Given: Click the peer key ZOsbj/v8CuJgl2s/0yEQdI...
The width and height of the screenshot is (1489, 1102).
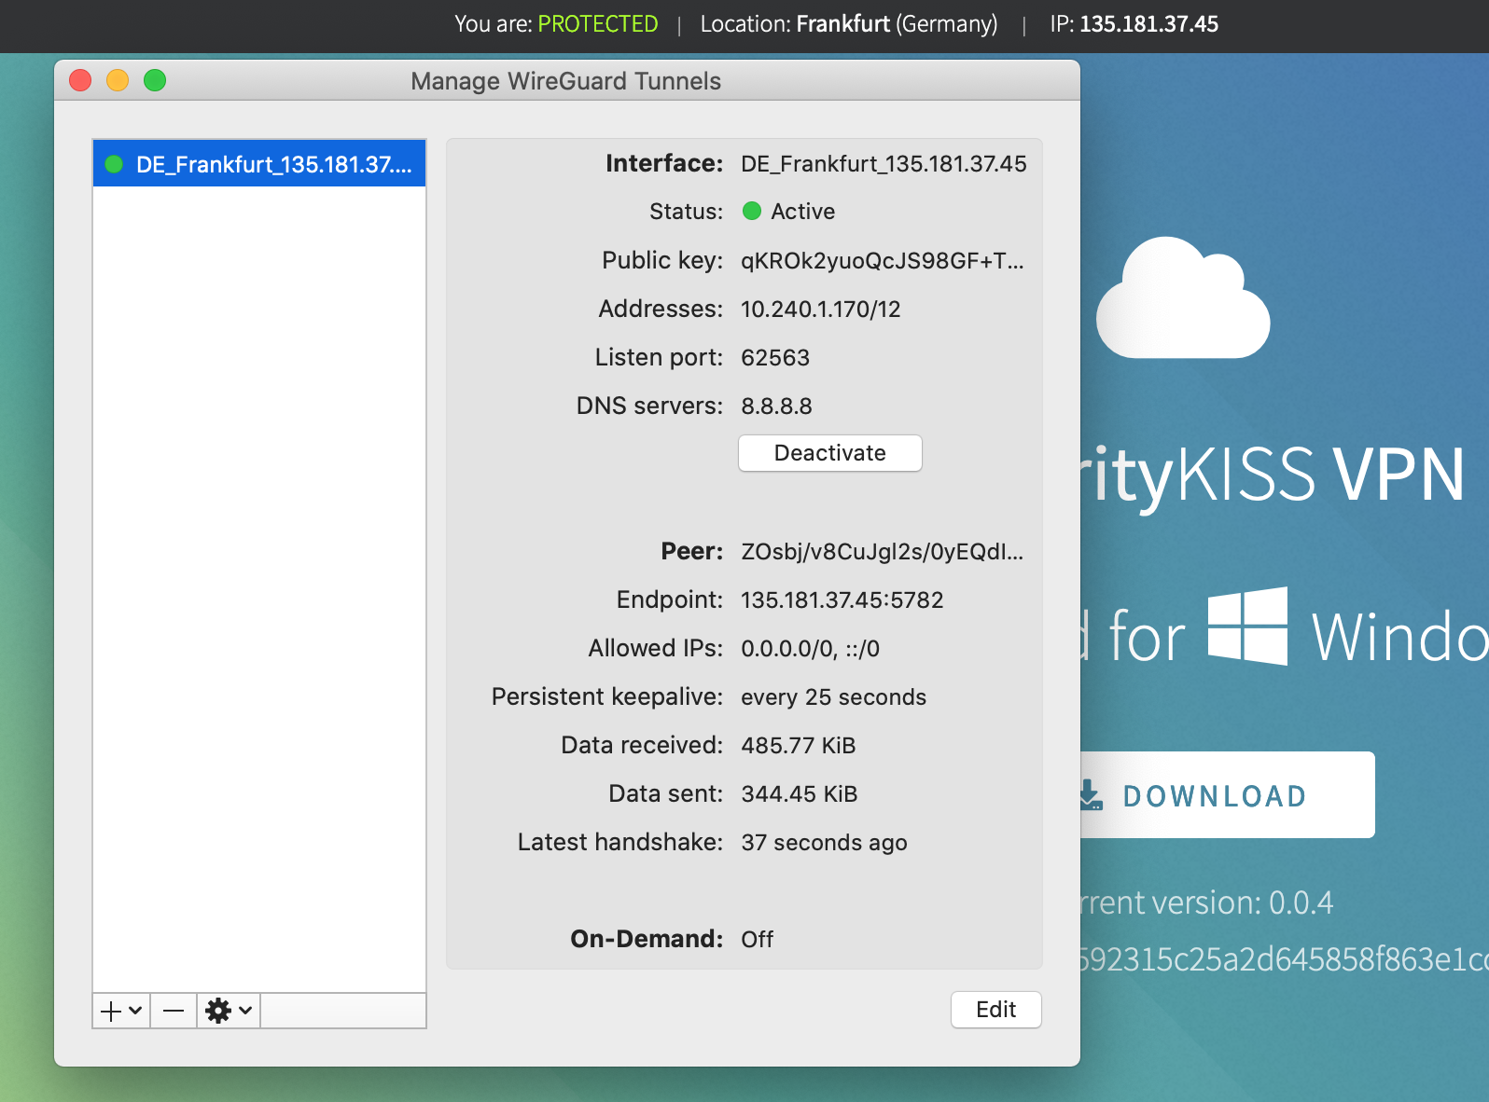Looking at the screenshot, I should coord(882,552).
